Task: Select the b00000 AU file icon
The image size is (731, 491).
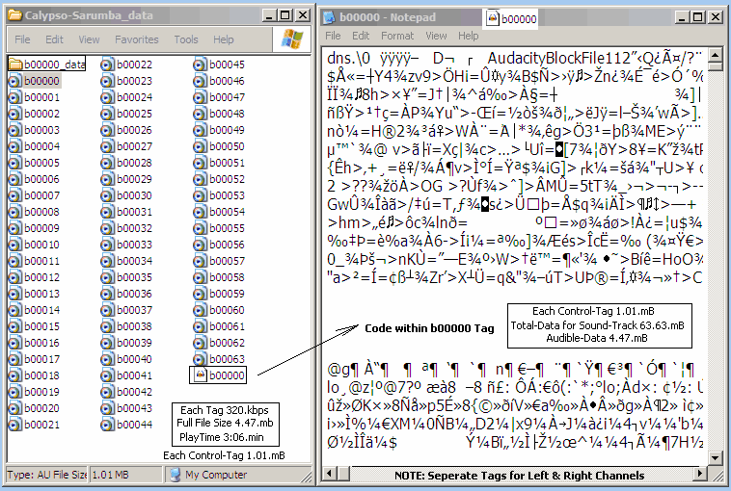Action: coord(15,81)
